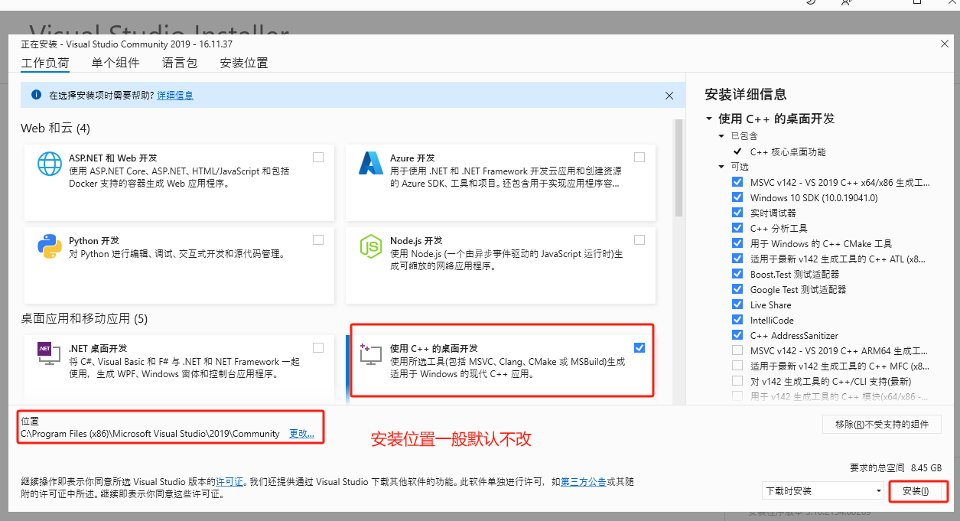960x521 pixels.
Task: Open the 许可证 license link
Action: click(229, 482)
